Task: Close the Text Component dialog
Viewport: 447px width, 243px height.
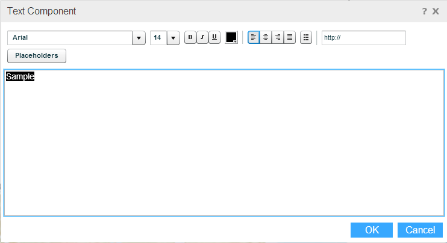Action: [x=436, y=11]
